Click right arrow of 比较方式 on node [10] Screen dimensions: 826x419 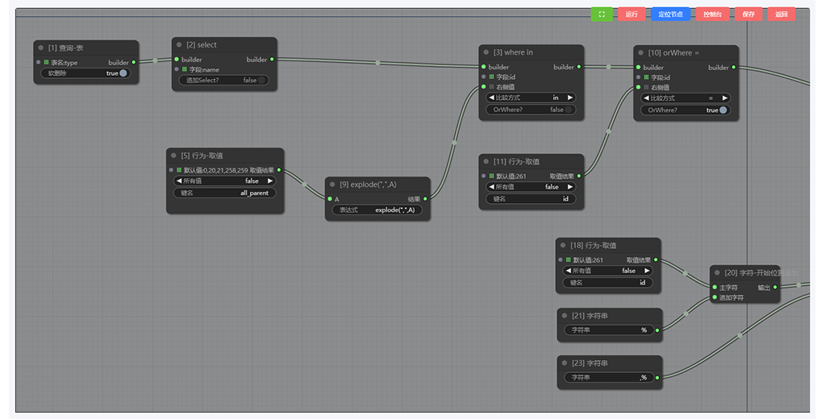click(x=725, y=98)
